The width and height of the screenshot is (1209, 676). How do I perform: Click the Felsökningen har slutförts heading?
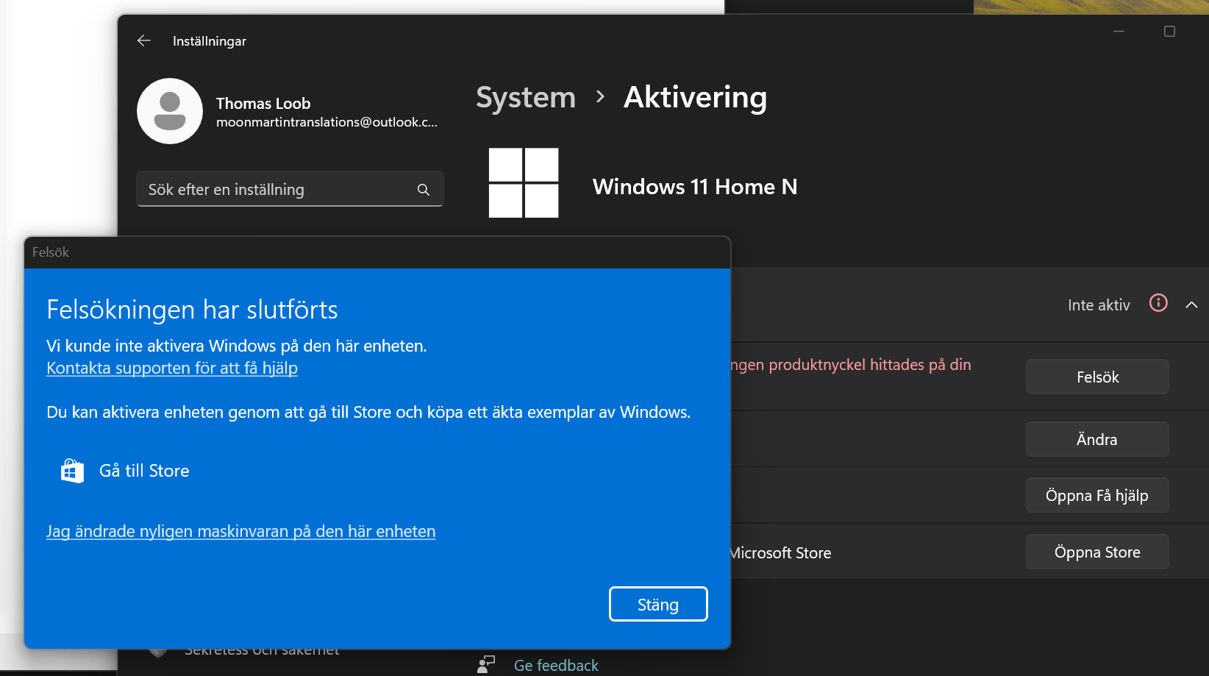click(x=192, y=310)
